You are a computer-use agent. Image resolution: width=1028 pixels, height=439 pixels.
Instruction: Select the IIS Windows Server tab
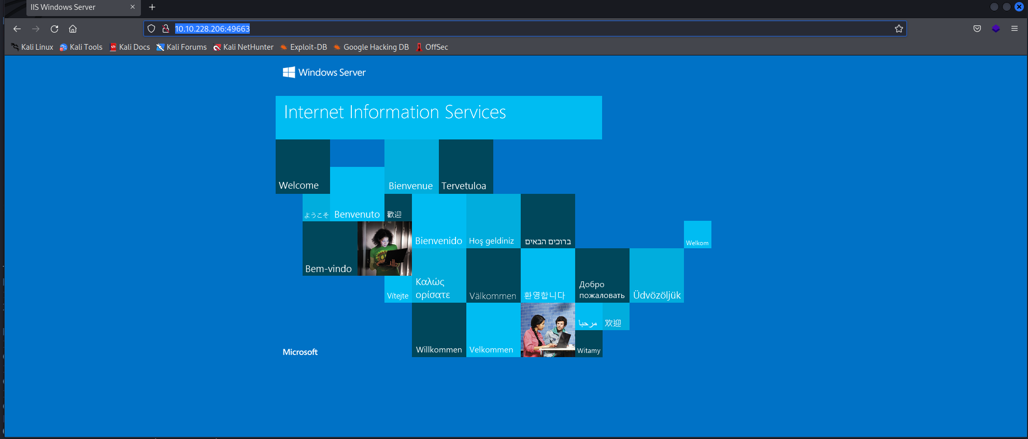pos(83,7)
